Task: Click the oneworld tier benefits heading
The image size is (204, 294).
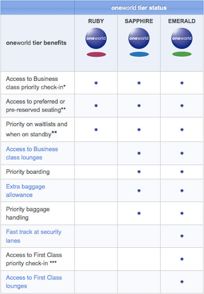Action: [36, 43]
